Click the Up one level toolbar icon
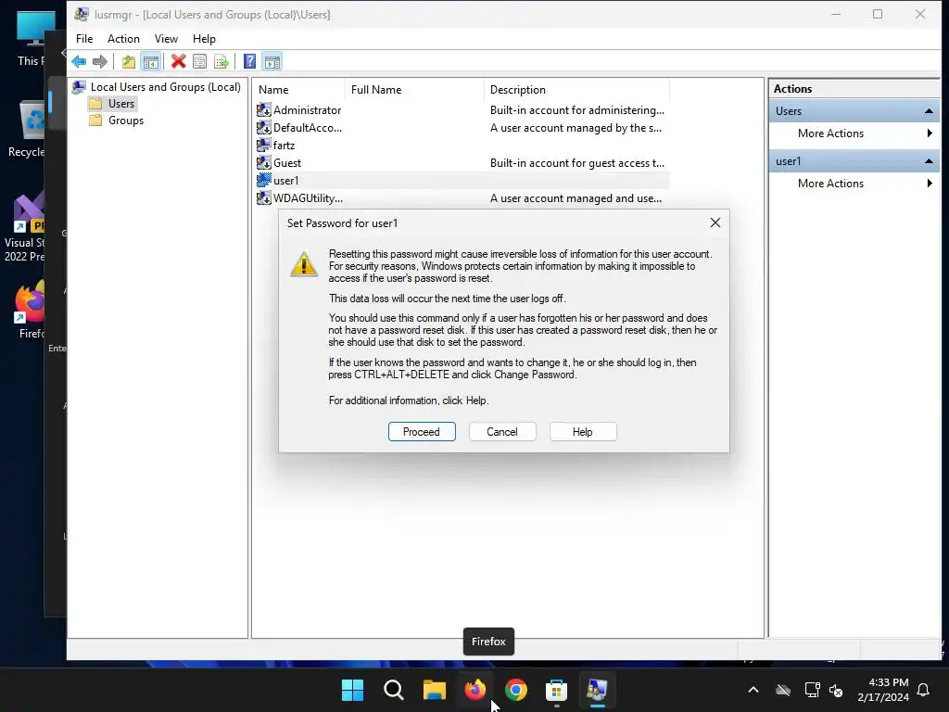Screen dimensions: 949x712 coord(128,62)
